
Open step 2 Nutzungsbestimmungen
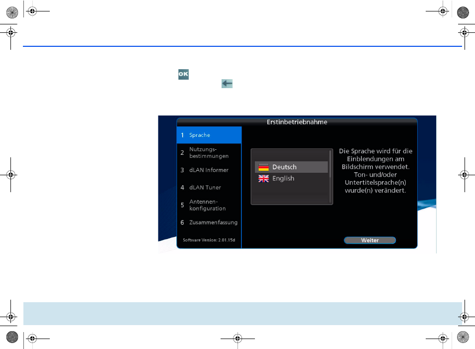[209, 152]
